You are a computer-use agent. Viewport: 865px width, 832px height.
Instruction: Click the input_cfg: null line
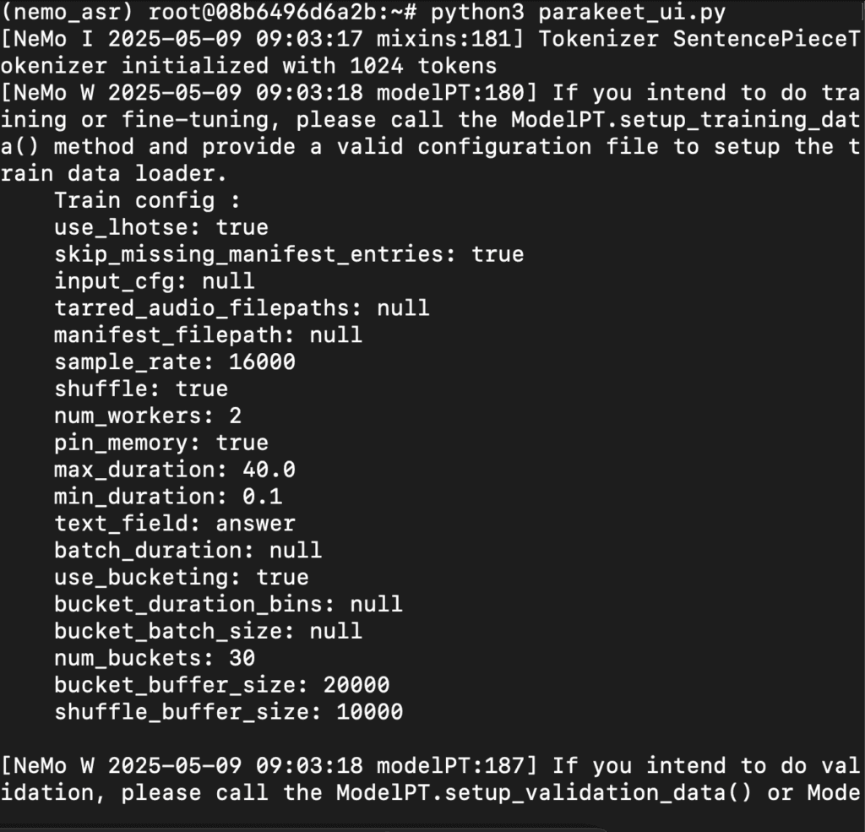[155, 281]
